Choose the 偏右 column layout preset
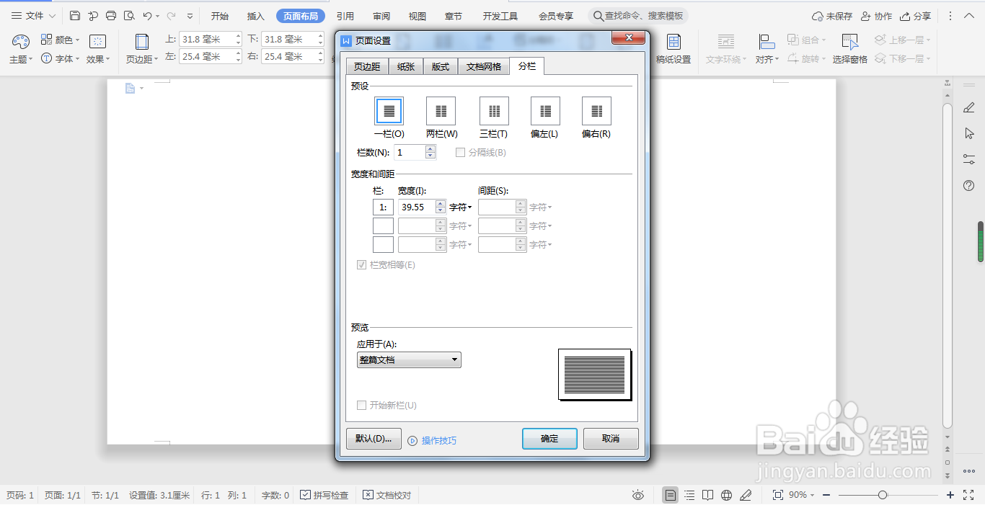Viewport: 985px width, 505px height. tap(596, 110)
